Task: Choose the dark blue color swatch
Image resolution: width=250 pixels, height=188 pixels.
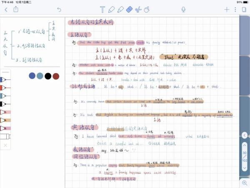Action: (x=32, y=76)
